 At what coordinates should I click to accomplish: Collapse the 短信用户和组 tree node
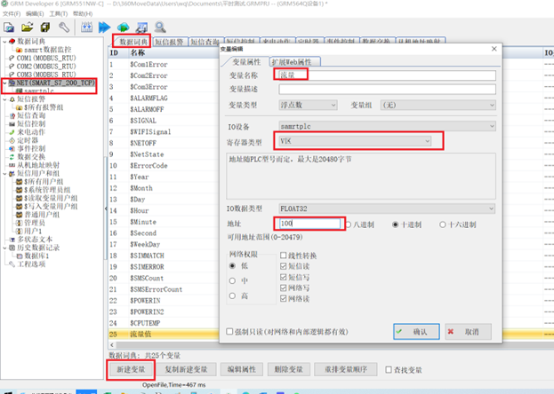[x=4, y=174]
